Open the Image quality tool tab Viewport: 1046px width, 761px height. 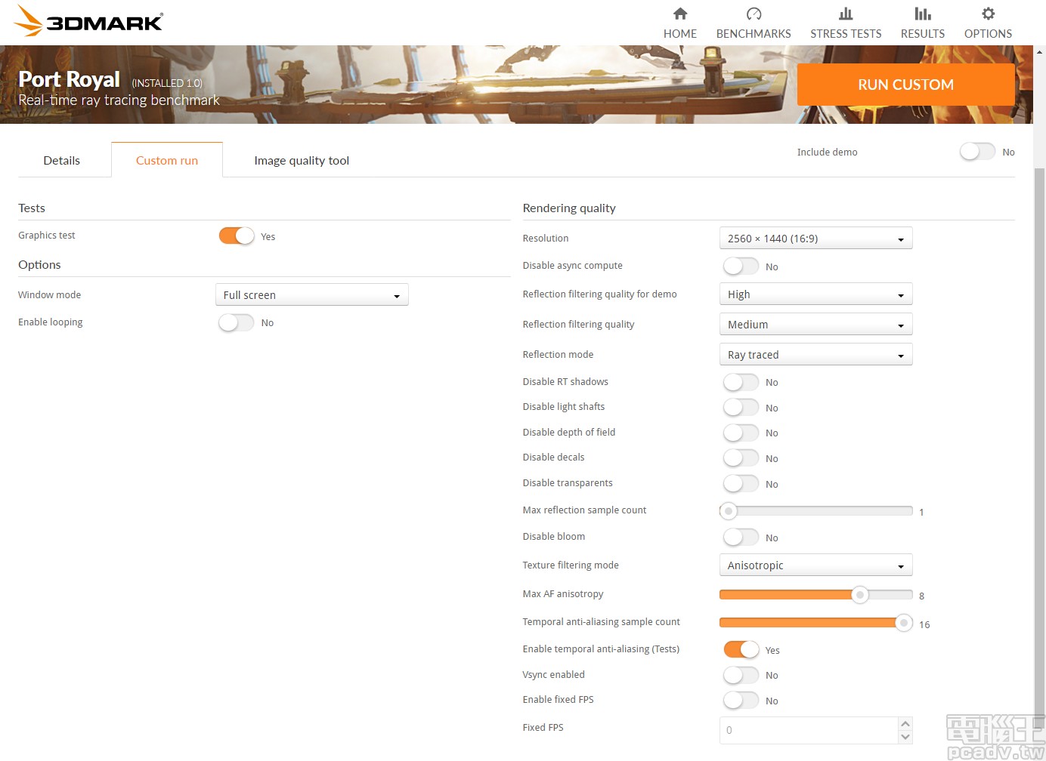coord(302,160)
